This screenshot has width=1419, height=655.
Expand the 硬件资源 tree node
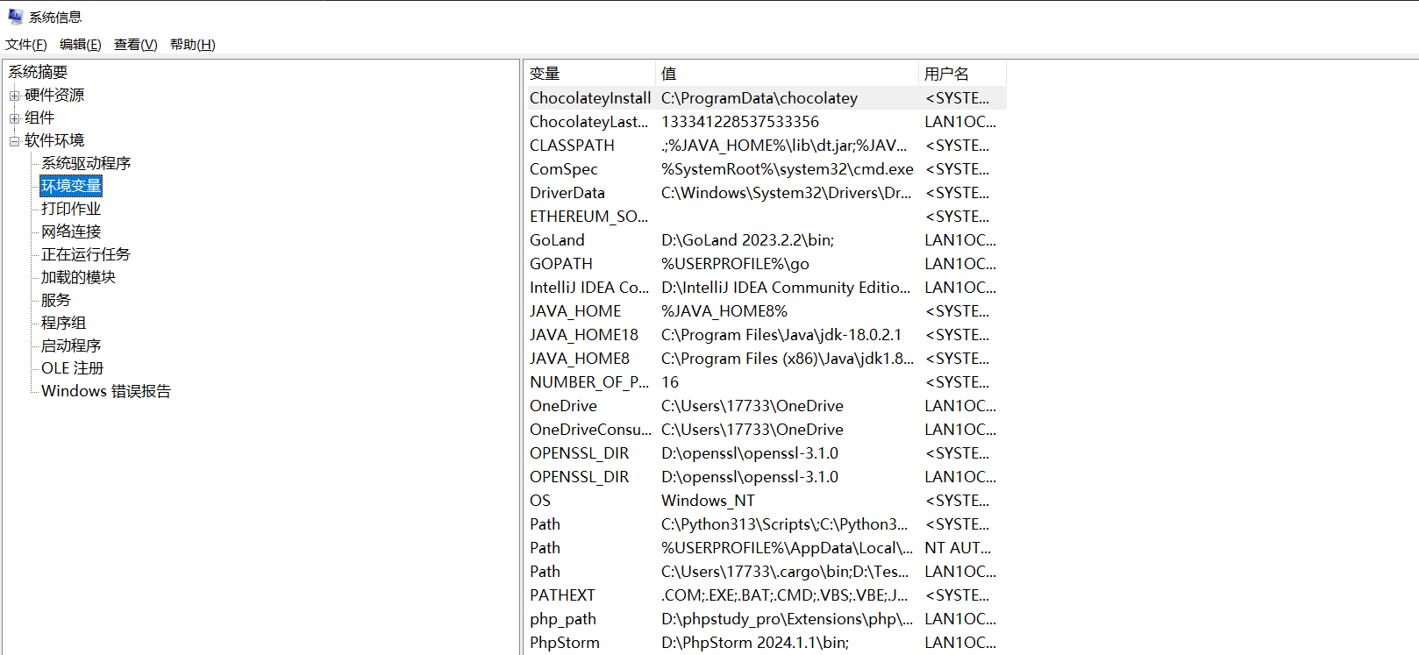click(x=14, y=96)
